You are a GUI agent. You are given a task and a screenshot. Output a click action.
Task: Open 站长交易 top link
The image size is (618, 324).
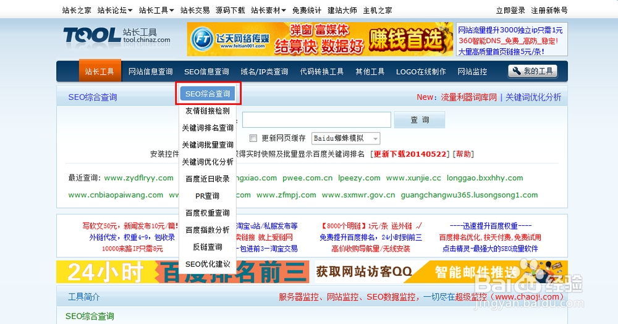pyautogui.click(x=195, y=10)
